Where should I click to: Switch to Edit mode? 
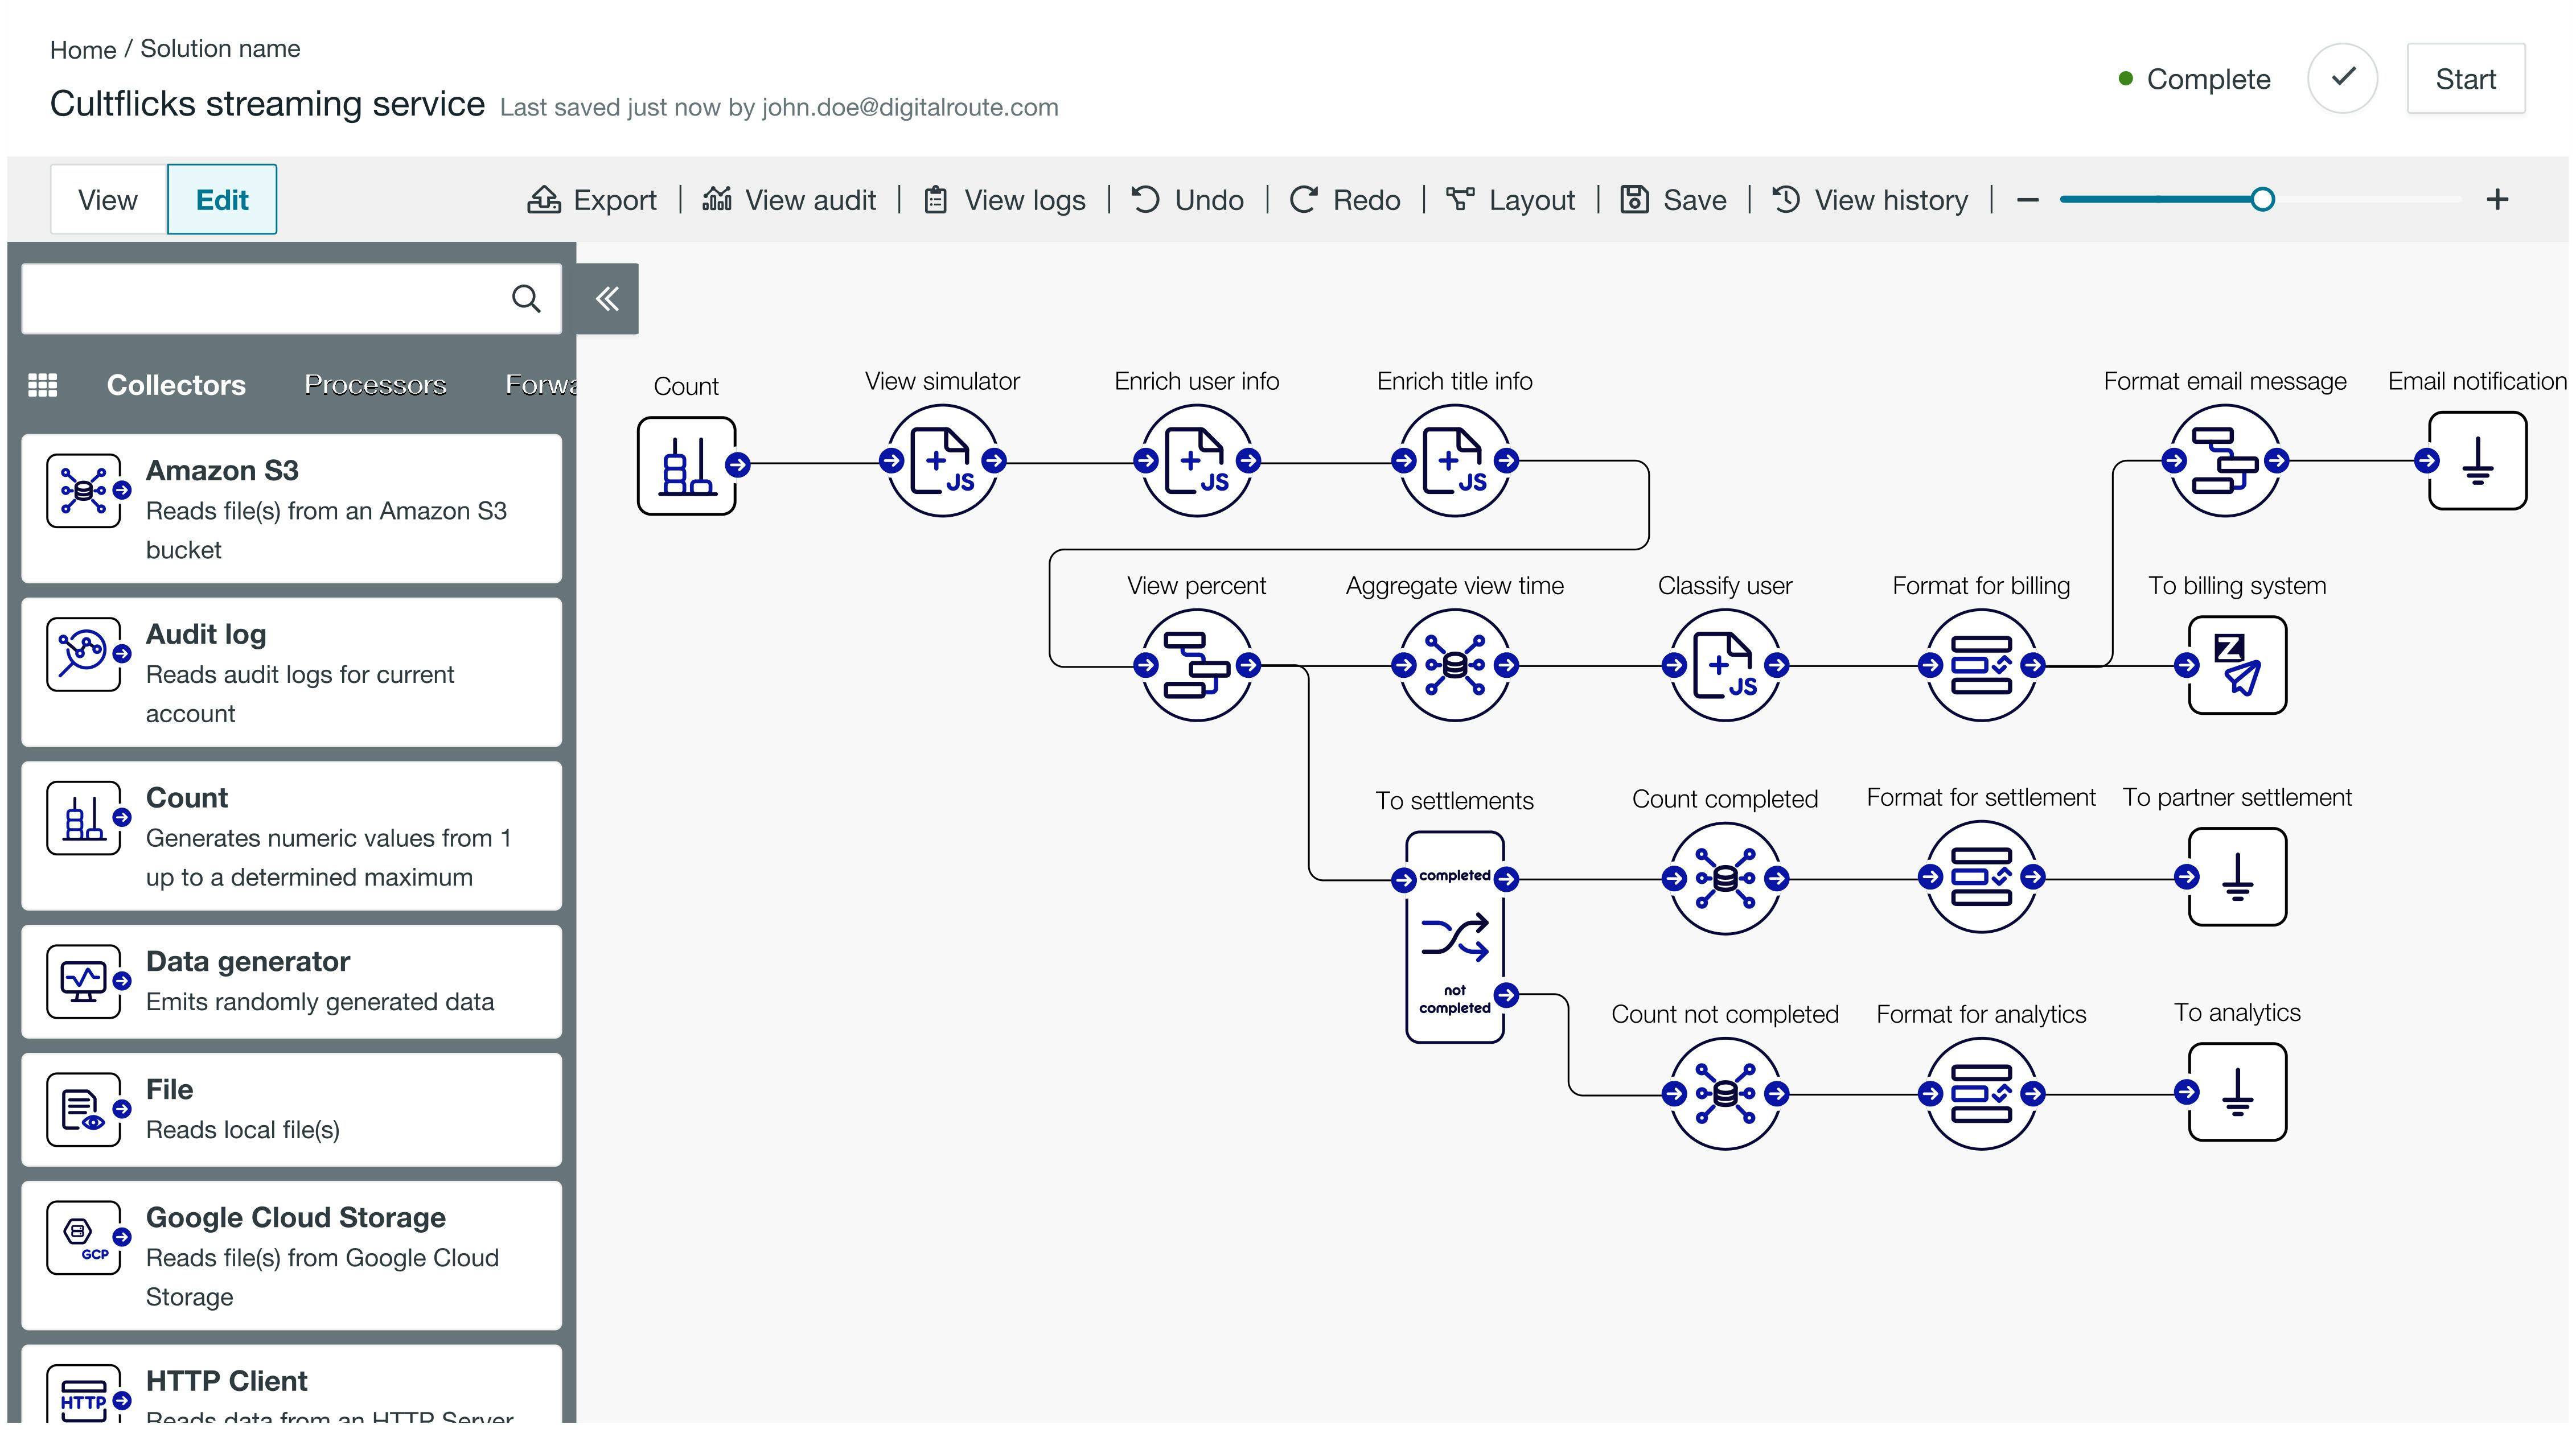pyautogui.click(x=222, y=200)
